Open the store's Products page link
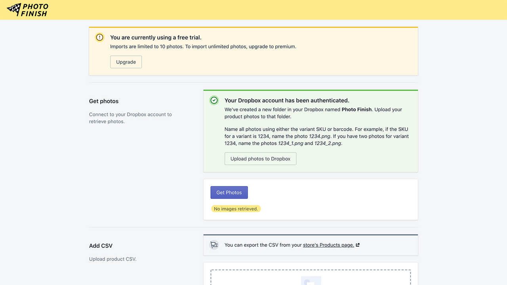This screenshot has width=507, height=285. click(x=328, y=245)
